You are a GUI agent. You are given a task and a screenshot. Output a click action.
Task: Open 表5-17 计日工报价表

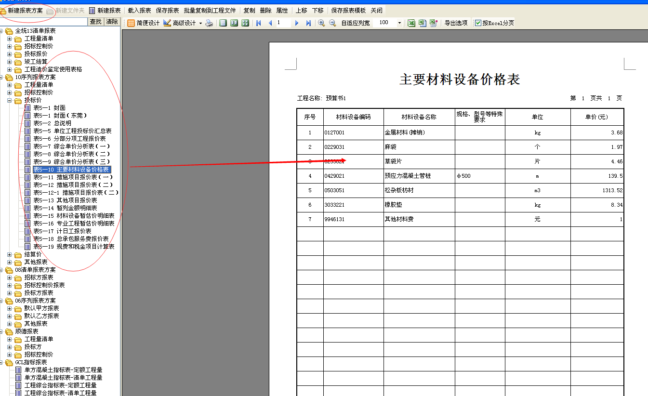62,231
